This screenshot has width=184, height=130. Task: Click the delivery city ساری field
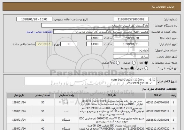coord(131,57)
